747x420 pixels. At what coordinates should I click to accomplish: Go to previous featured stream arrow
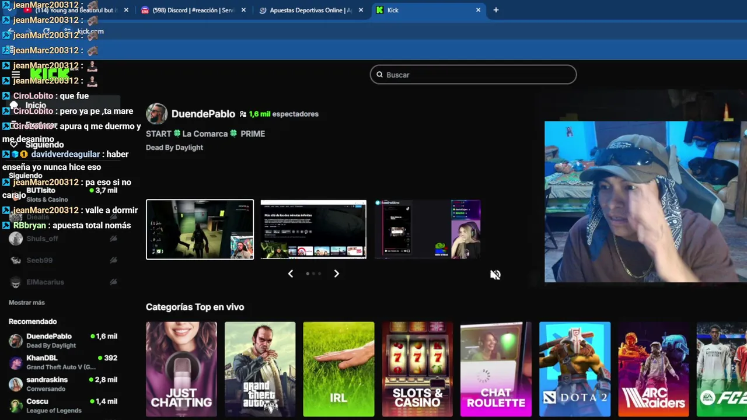tap(290, 274)
